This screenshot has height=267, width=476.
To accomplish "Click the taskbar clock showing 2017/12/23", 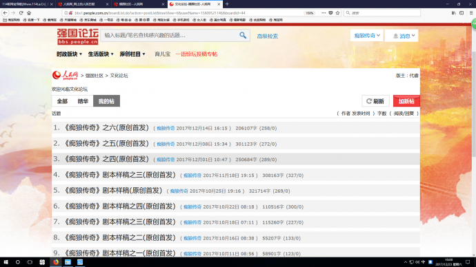I will (x=448, y=262).
